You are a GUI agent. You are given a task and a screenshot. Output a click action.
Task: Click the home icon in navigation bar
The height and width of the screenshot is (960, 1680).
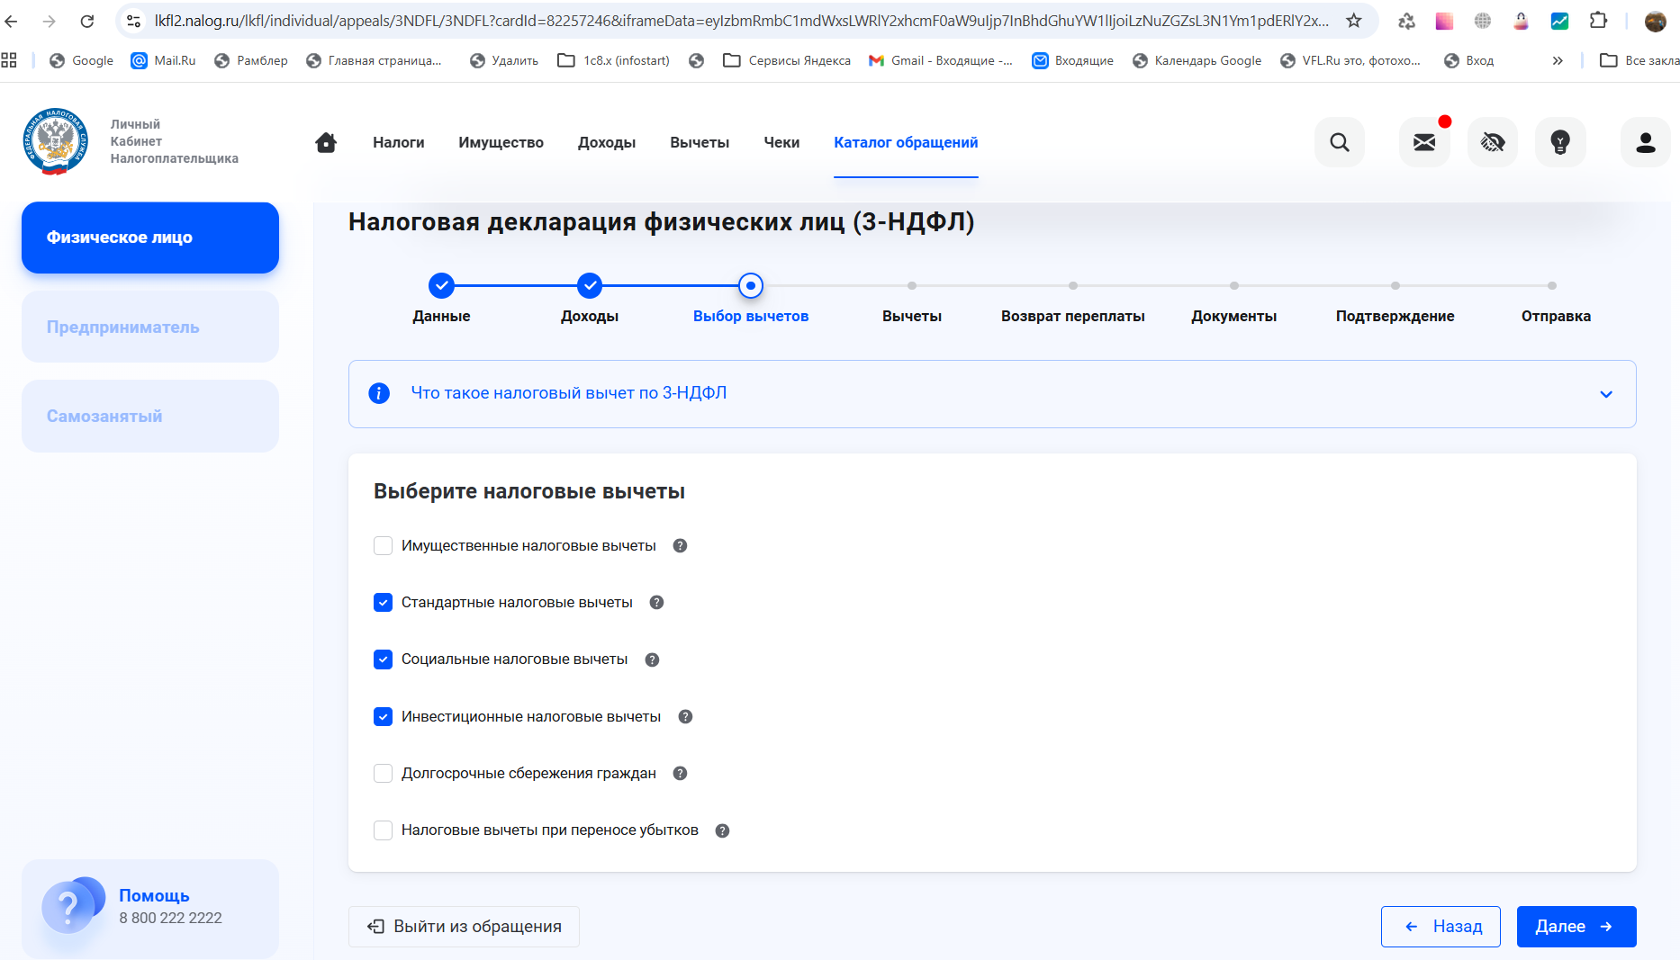click(x=326, y=142)
